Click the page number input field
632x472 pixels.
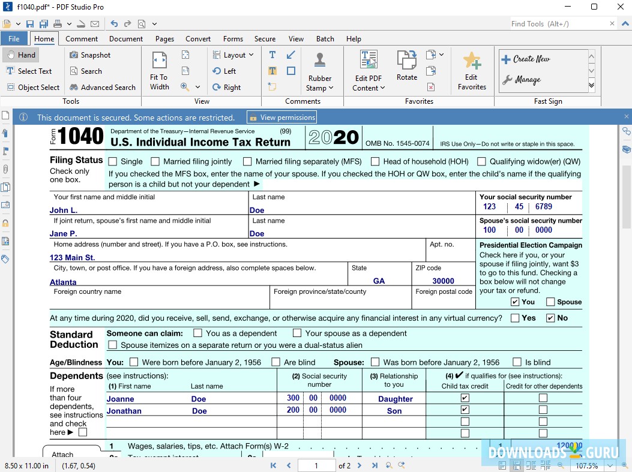pyautogui.click(x=316, y=465)
